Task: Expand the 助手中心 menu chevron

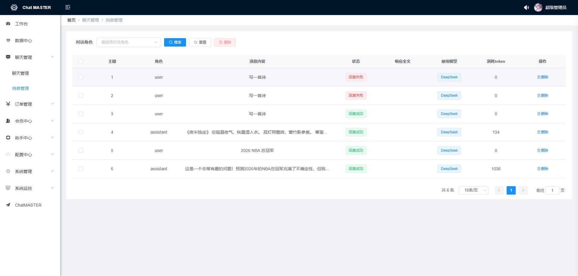Action: pos(52,138)
